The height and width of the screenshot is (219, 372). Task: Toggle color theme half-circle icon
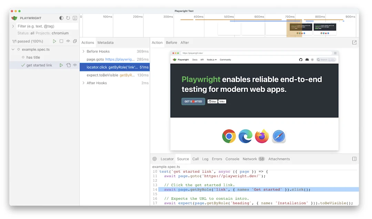(61, 18)
